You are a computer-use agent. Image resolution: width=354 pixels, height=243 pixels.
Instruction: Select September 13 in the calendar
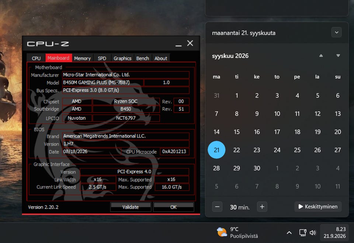click(338, 114)
